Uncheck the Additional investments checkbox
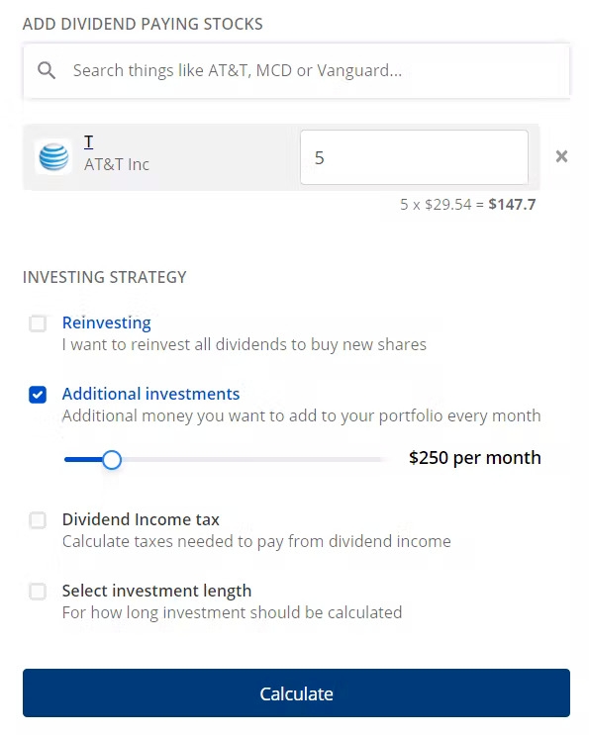 click(x=38, y=395)
